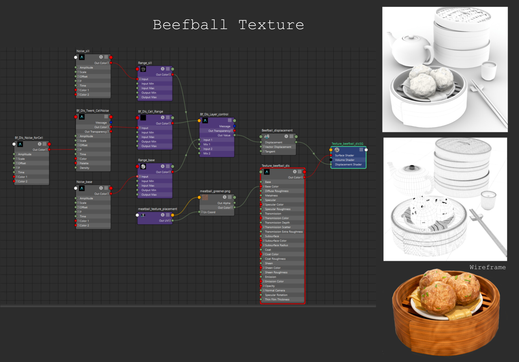Click the Surface Shader attribute label
519x362 pixels.
pyautogui.click(x=344, y=155)
